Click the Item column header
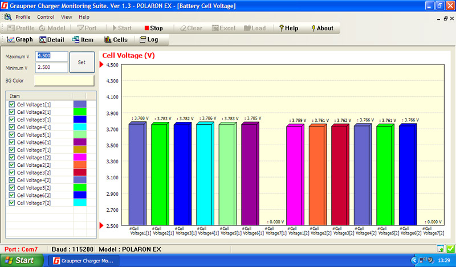456x267 pixels. click(39, 96)
